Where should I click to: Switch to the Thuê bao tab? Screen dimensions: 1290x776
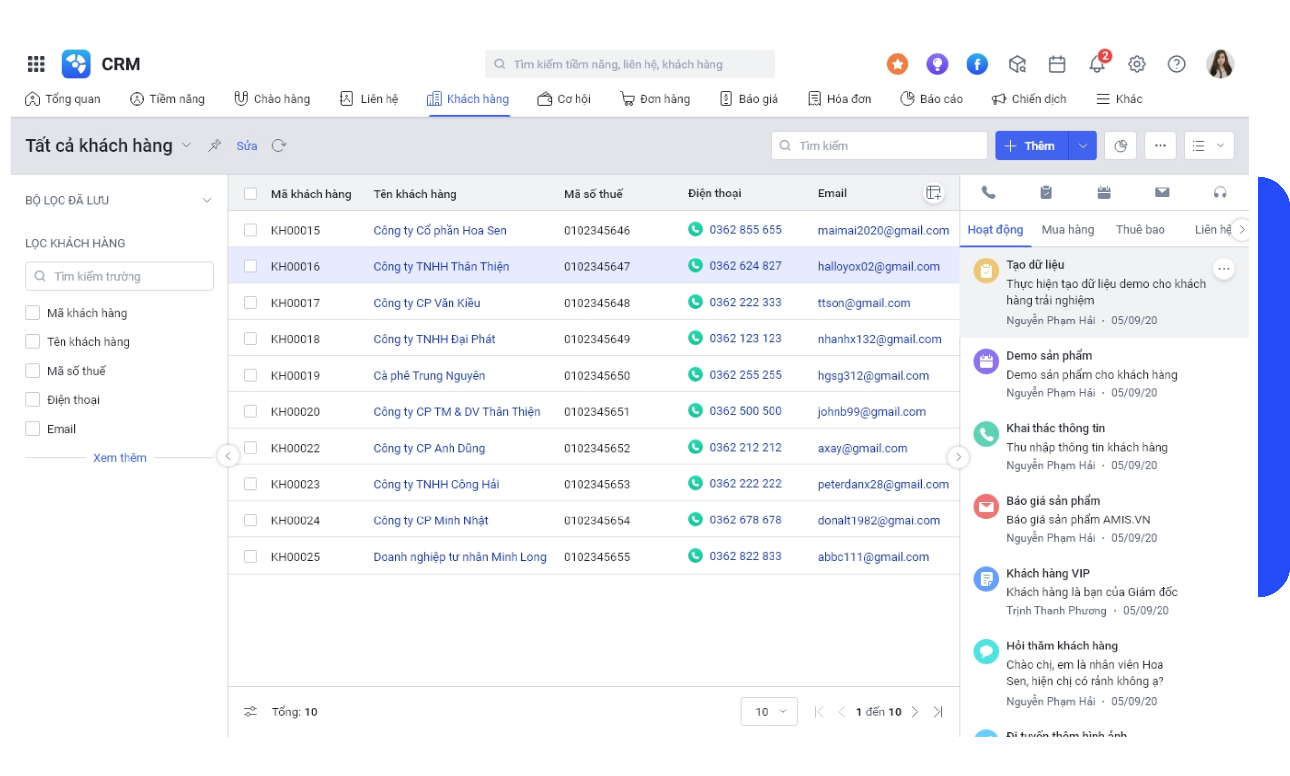pyautogui.click(x=1140, y=230)
